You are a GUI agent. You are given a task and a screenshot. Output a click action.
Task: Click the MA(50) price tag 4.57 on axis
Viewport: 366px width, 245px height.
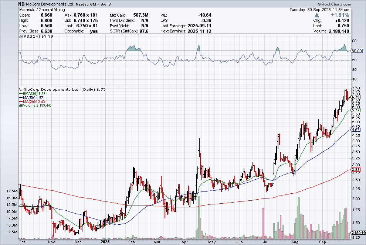pos(356,130)
